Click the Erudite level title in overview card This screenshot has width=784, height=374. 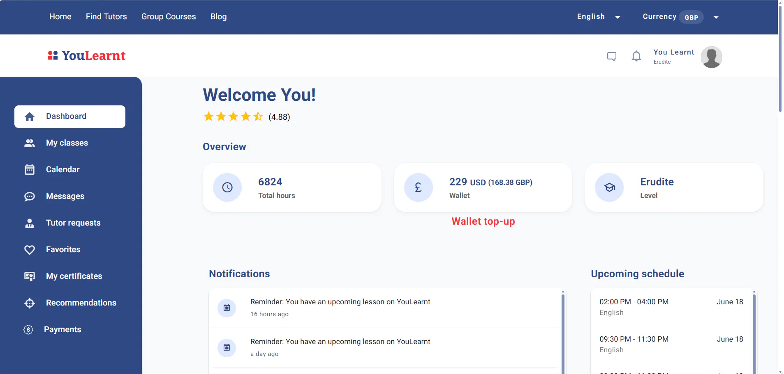tap(657, 182)
